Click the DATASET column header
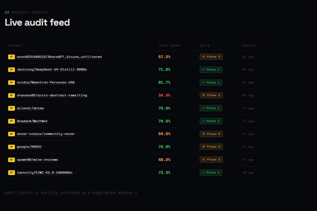The width and height of the screenshot is (317, 211). click(15, 46)
